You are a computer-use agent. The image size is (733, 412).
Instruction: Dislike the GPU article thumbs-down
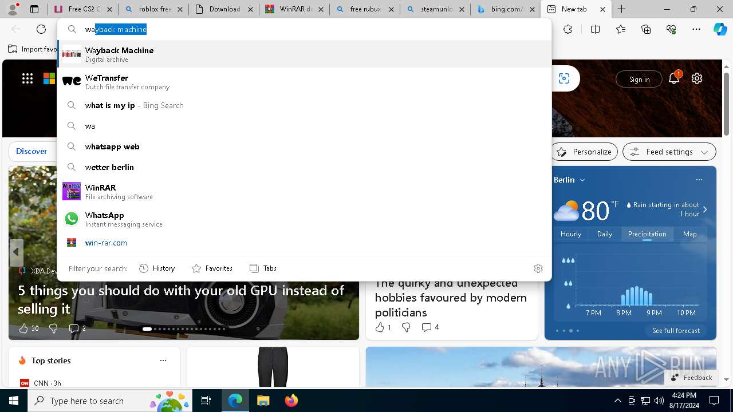click(53, 328)
